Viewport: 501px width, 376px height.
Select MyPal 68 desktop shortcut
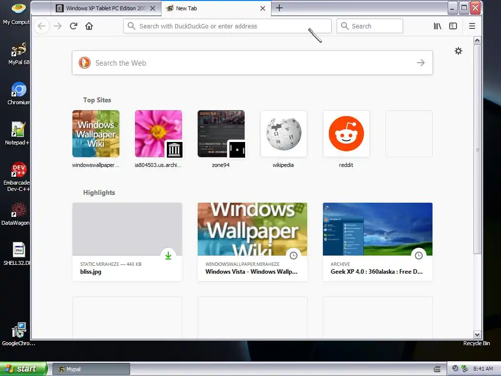(19, 53)
